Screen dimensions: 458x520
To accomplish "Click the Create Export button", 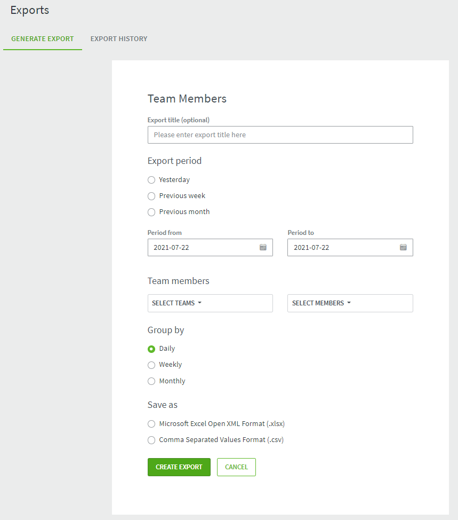I will point(179,467).
